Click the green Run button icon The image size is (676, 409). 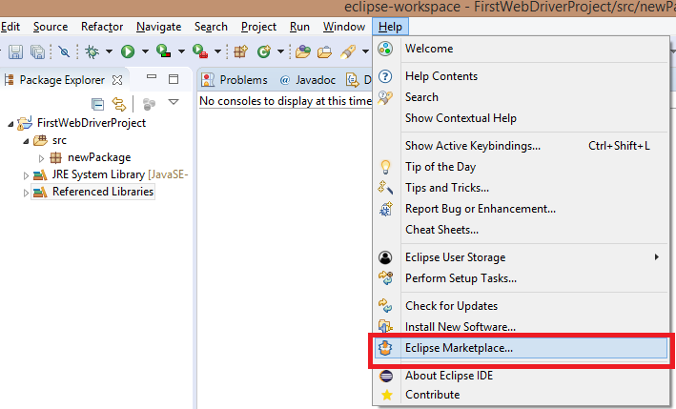(128, 51)
